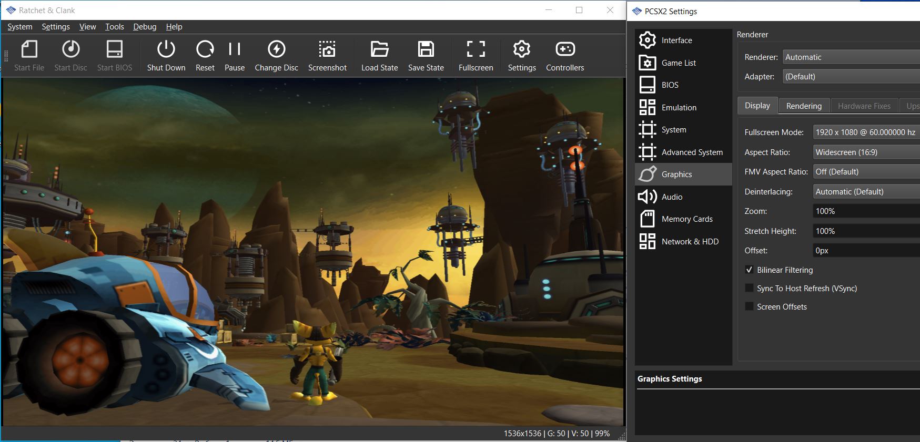Switch to the Display tab
The width and height of the screenshot is (920, 442).
[757, 105]
